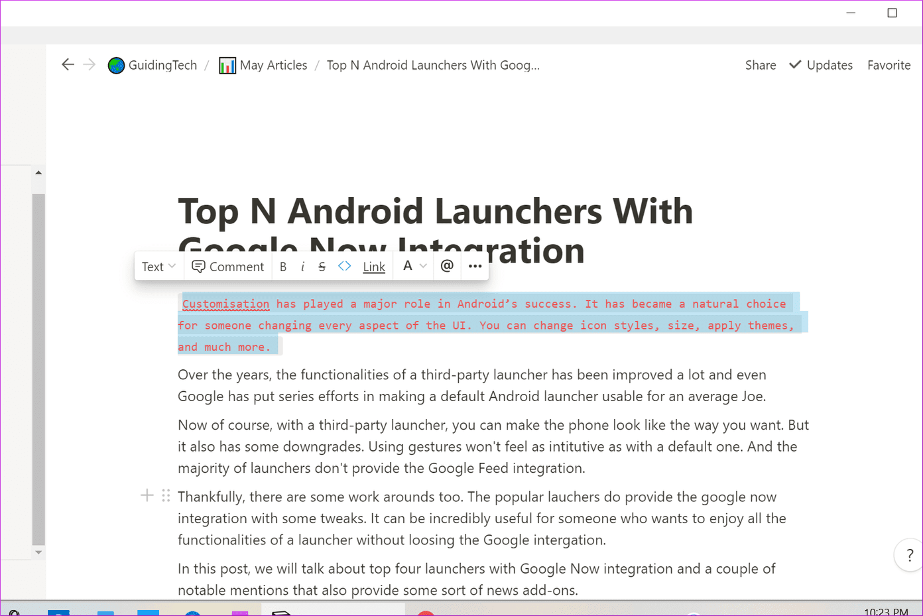Image resolution: width=923 pixels, height=616 pixels.
Task: Open the Updates panel
Action: point(821,65)
